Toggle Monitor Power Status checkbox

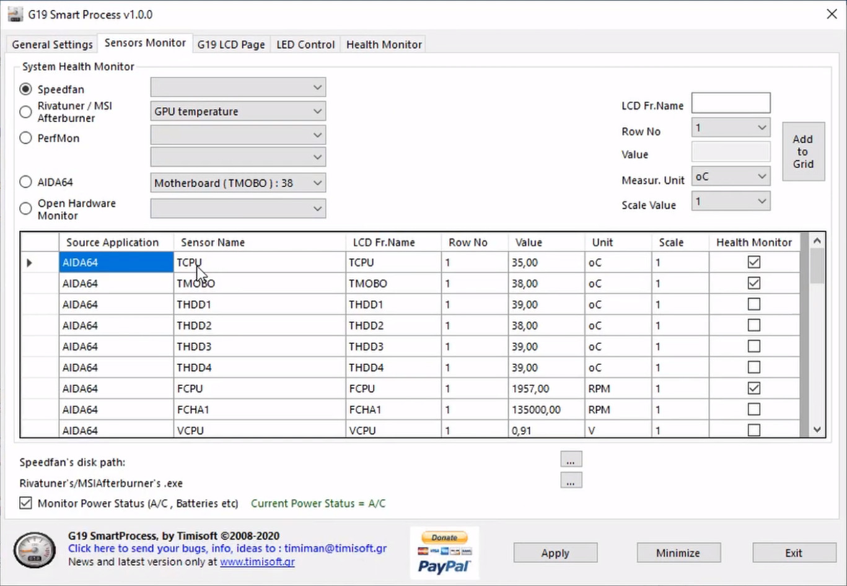coord(25,503)
